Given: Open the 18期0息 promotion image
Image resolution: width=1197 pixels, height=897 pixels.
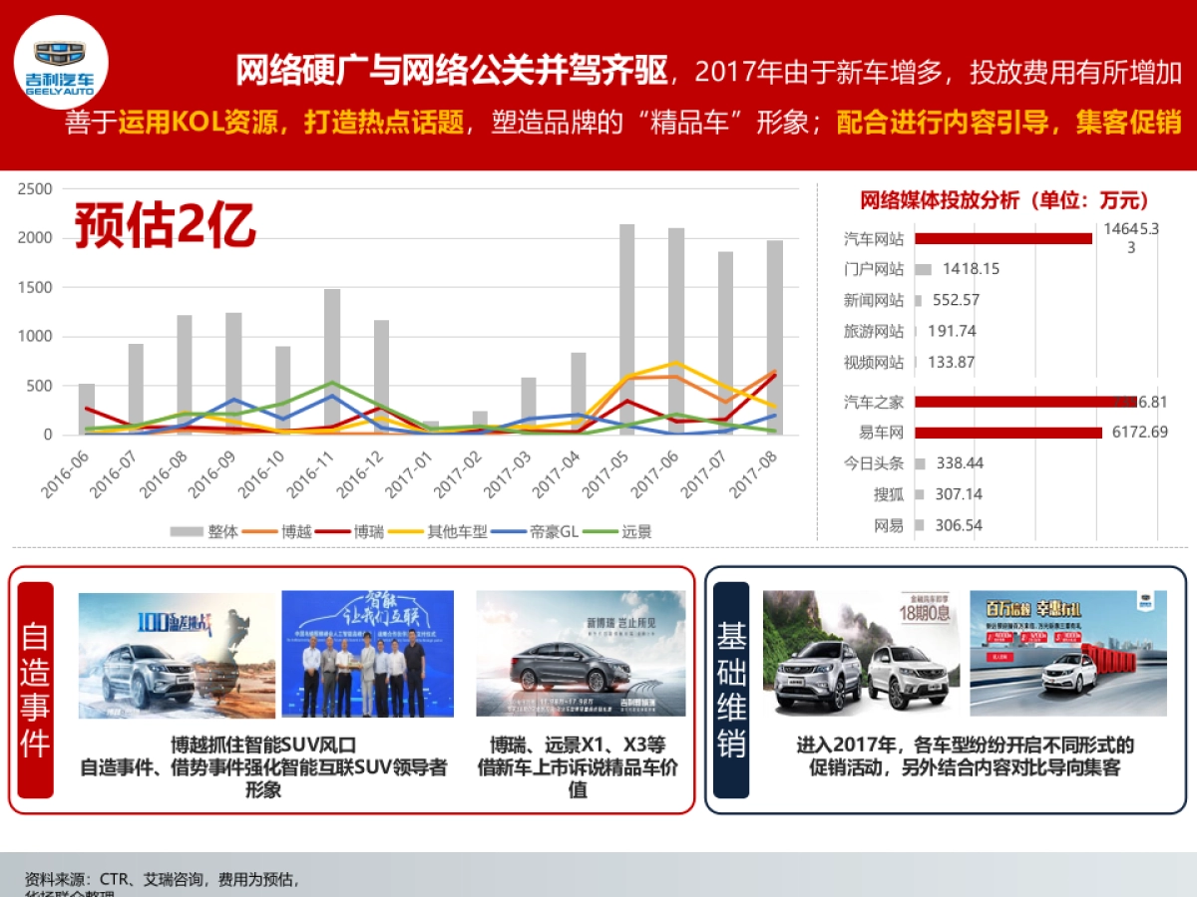Looking at the screenshot, I should click(x=861, y=654).
